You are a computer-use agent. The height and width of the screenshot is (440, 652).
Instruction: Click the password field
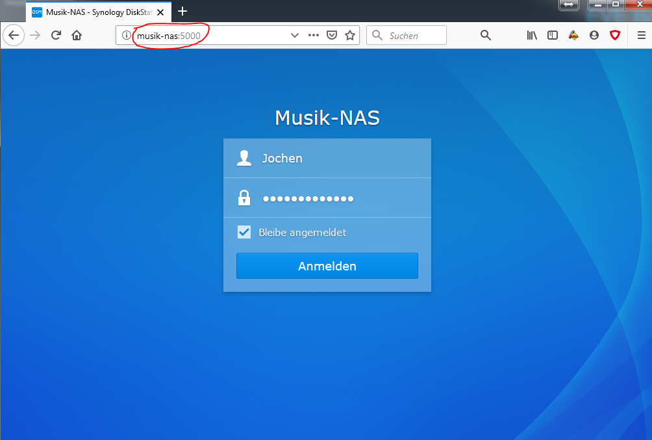click(327, 198)
